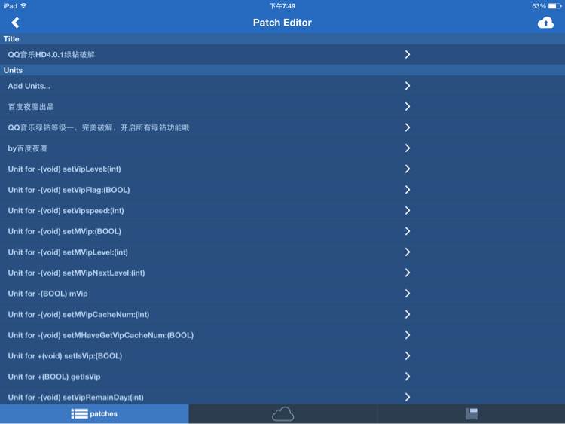Image resolution: width=565 pixels, height=424 pixels.
Task: Open unit for setVipFlag:(BOOL)
Action: (x=282, y=190)
